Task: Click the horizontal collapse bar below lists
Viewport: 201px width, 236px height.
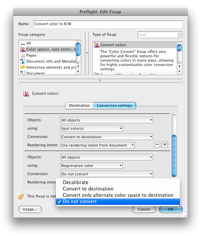Action: [100, 80]
